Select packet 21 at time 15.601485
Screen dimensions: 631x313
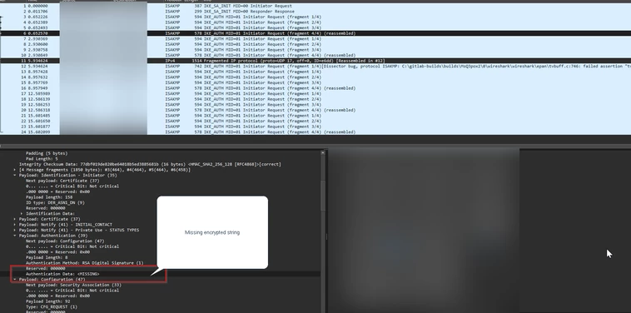pos(315,116)
